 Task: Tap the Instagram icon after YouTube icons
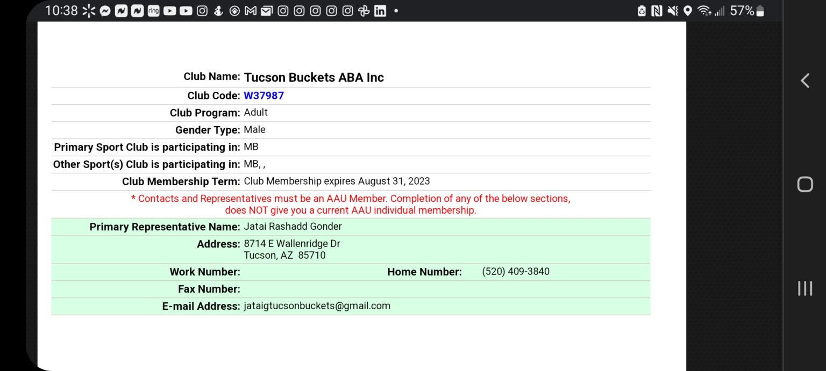[202, 11]
